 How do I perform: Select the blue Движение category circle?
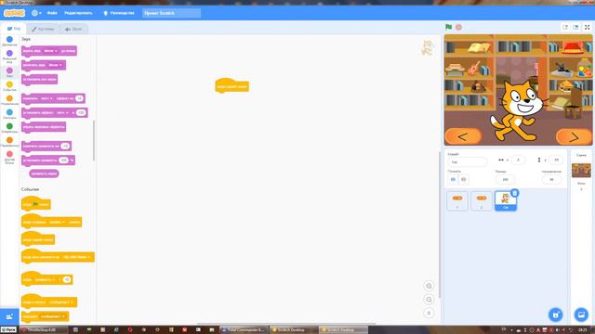[x=9, y=39]
